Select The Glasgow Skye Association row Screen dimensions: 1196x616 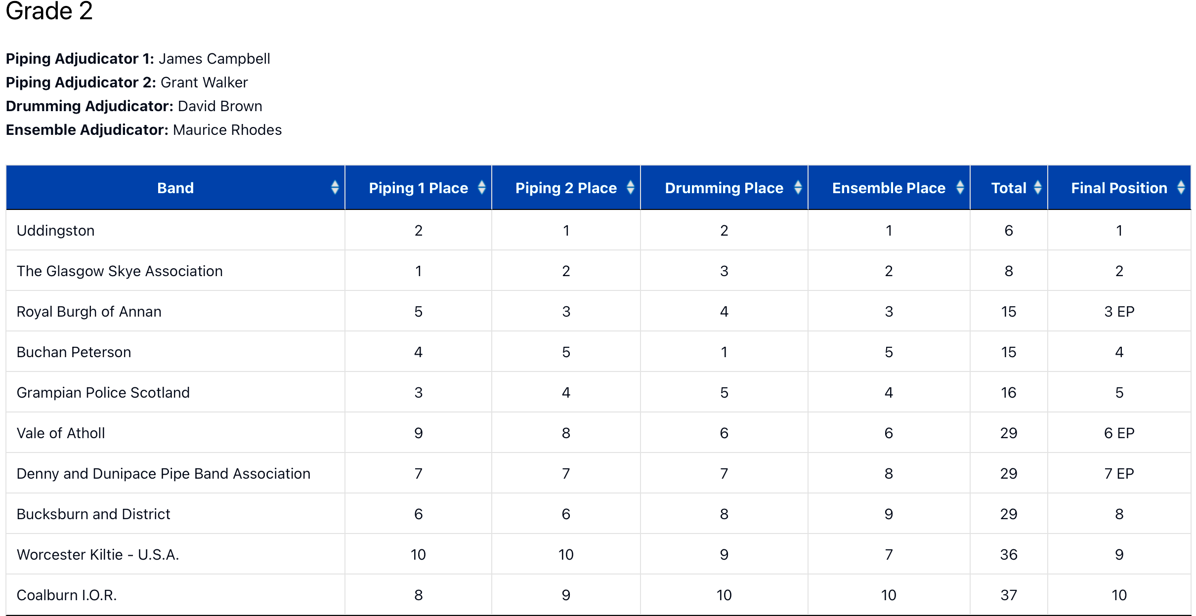(x=120, y=271)
